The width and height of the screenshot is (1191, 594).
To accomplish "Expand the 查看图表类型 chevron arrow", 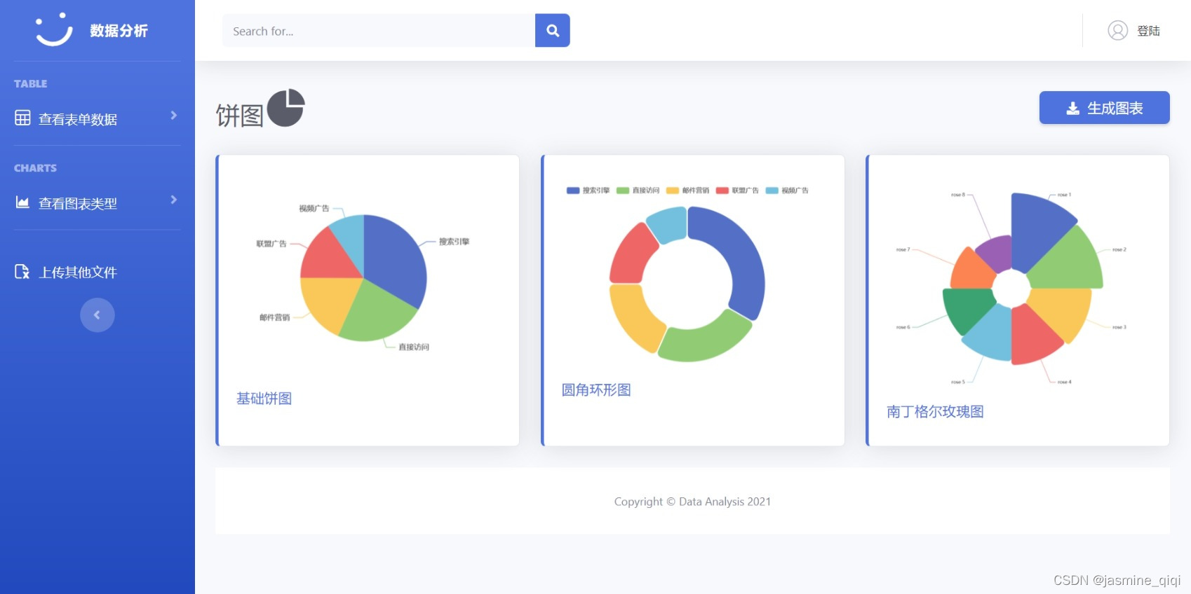I will (173, 200).
